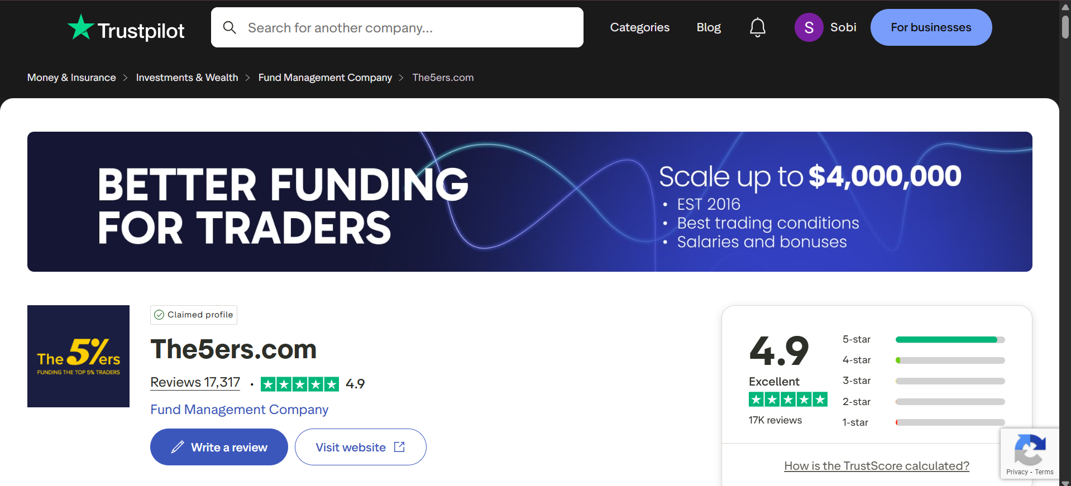Image resolution: width=1071 pixels, height=486 pixels.
Task: Open the Sobi profile avatar
Action: [809, 27]
